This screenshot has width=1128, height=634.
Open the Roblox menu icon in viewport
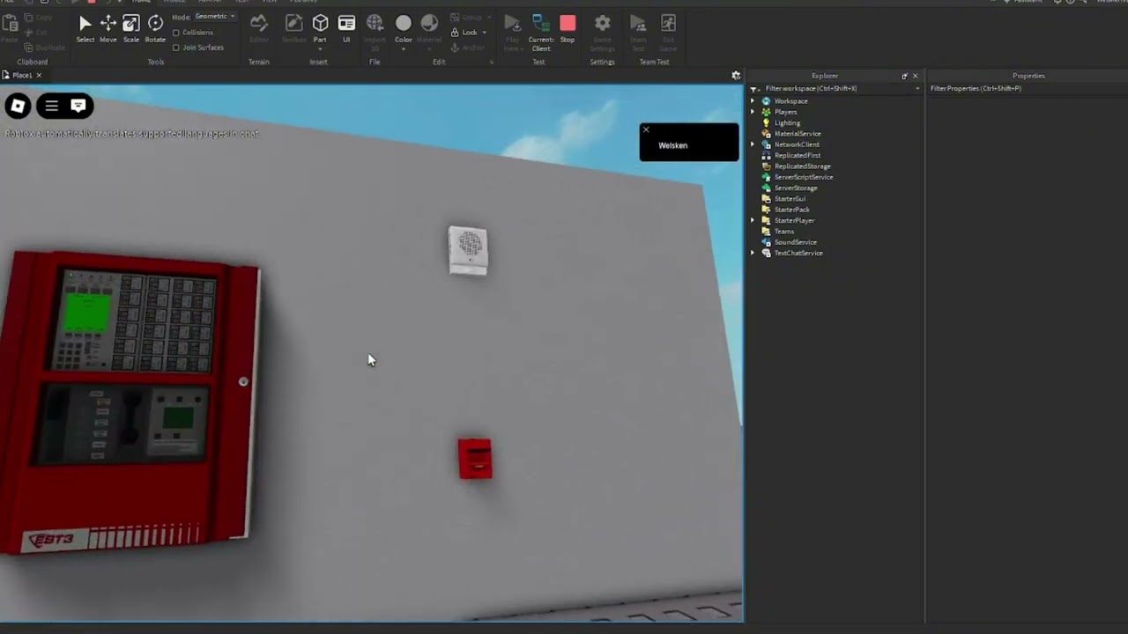tap(18, 107)
